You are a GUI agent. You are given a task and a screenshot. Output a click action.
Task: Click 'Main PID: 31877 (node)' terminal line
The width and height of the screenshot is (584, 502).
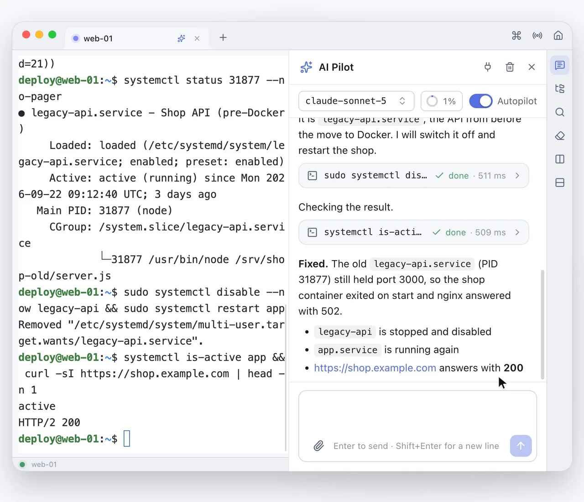tap(104, 210)
